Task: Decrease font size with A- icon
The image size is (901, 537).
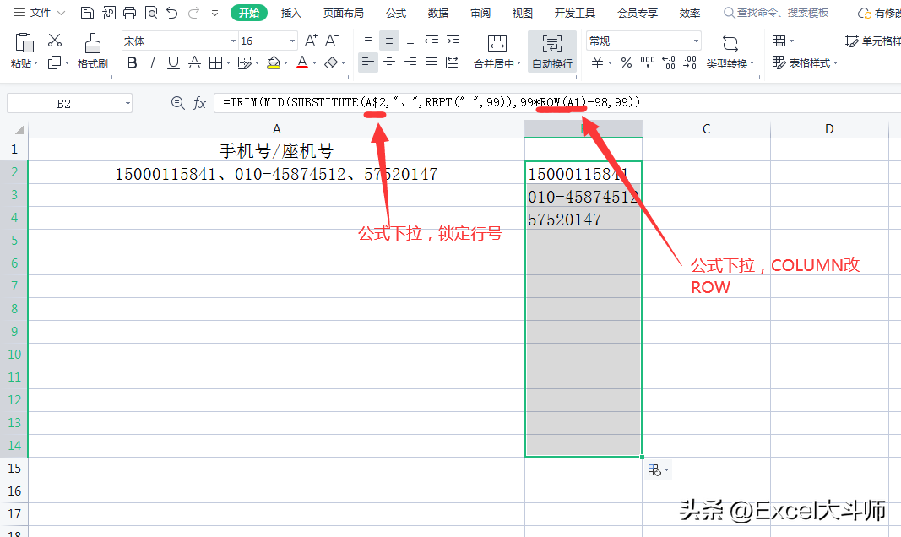Action: [x=332, y=41]
